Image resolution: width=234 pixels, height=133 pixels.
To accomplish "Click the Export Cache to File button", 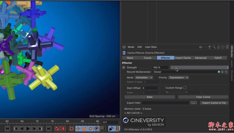I will pos(214,103).
